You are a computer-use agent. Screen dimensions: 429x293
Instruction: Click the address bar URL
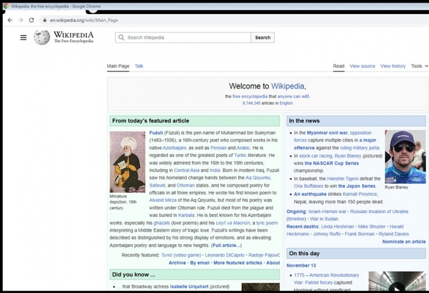(x=84, y=20)
